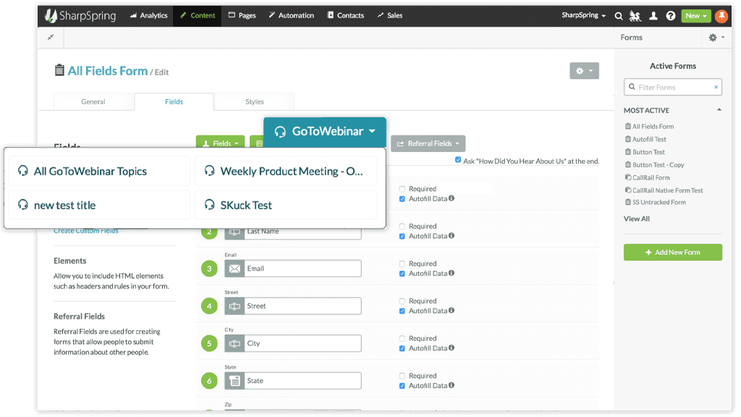Select SKuck Test webinar option
741x417 pixels.
[x=286, y=205]
